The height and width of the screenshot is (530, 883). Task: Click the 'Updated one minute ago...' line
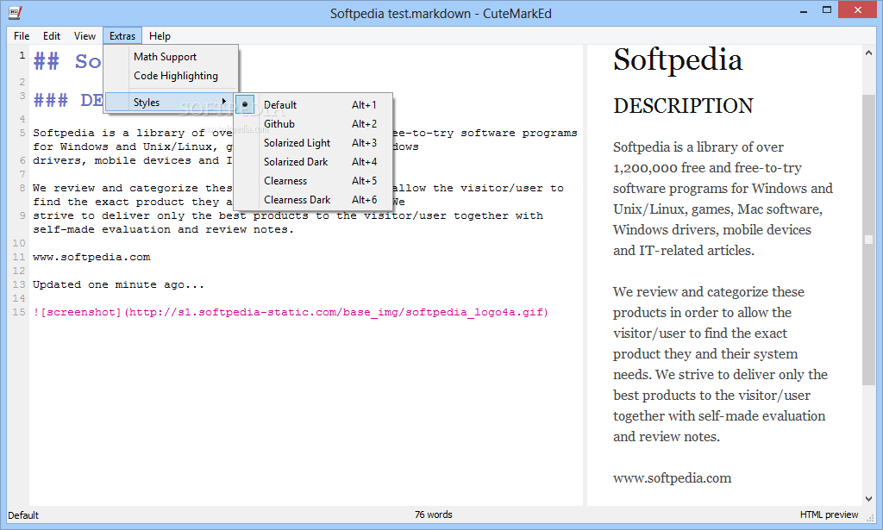point(118,284)
